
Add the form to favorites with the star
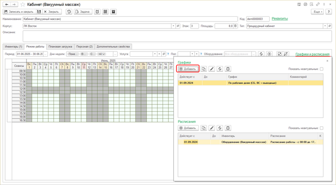point(22,4)
